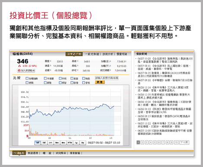Screen dimensions: 203x167
Task: Choose the 5d chart range
Action: point(44,143)
